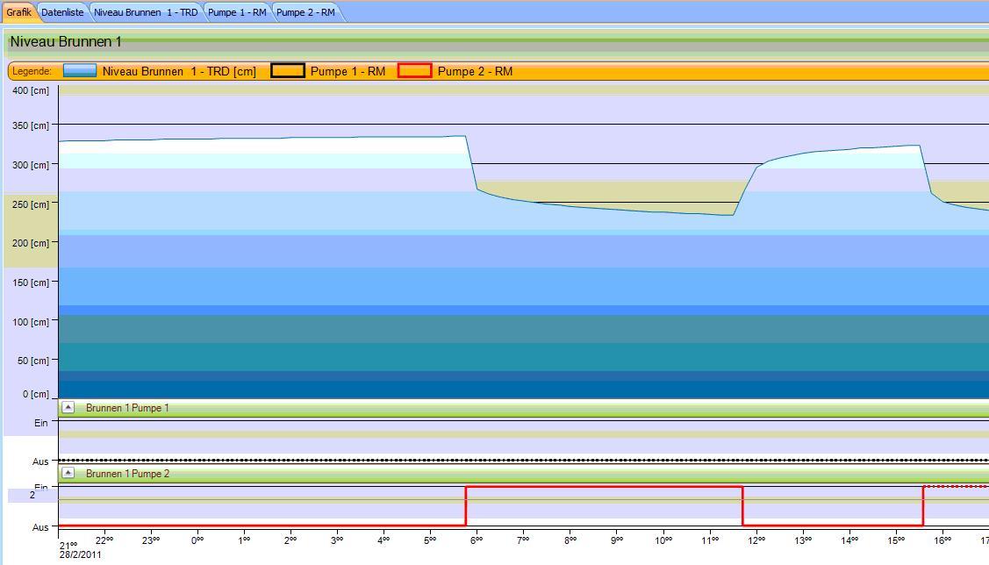Select the Niveau Brunnen 1 - TRD tab
989x565 pixels.
point(146,12)
